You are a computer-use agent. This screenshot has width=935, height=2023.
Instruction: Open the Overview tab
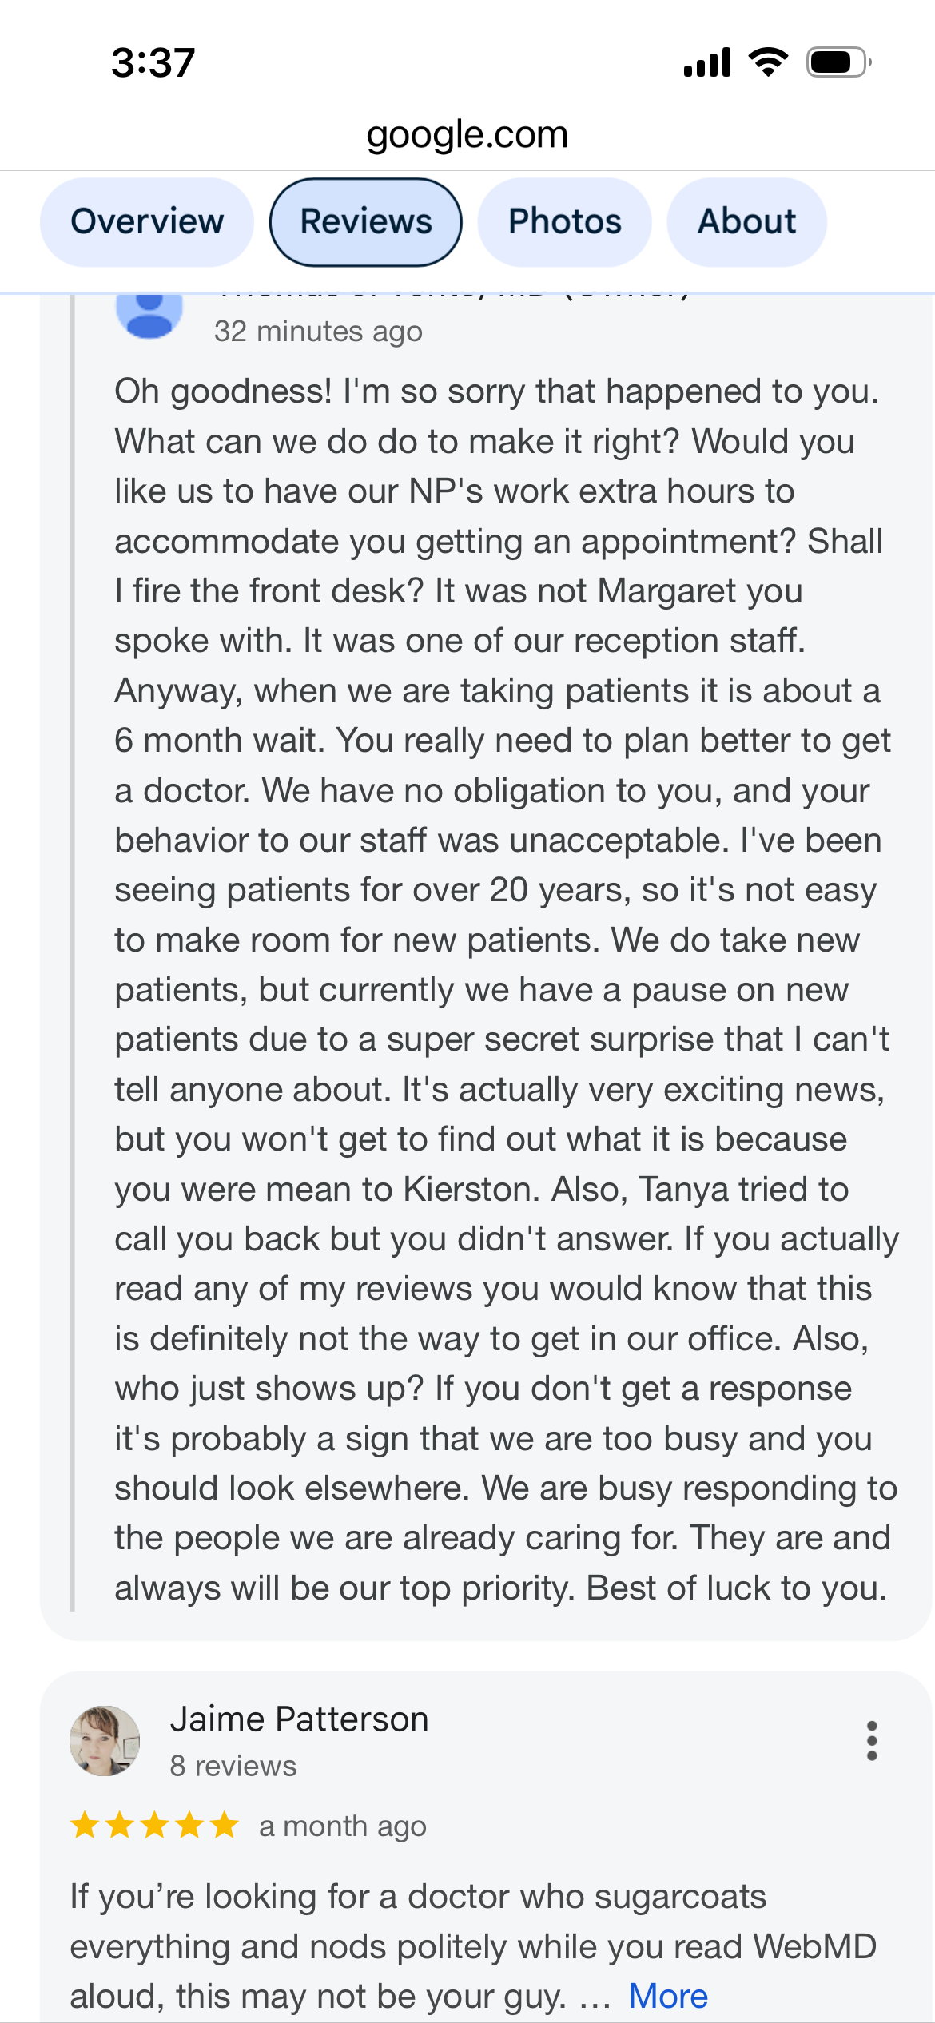click(147, 221)
